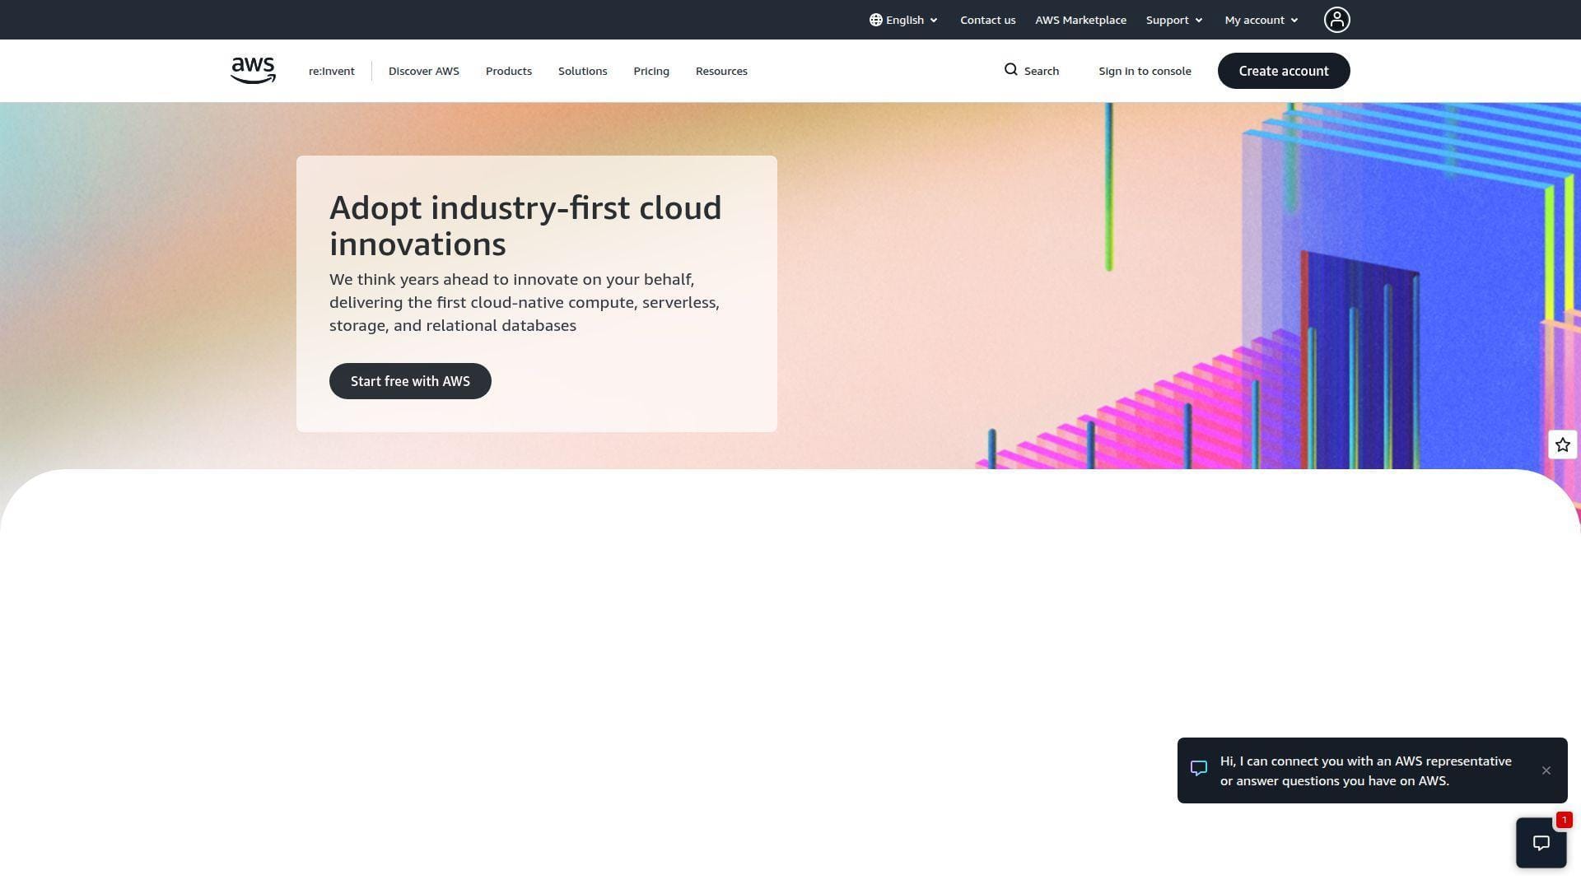Open the Products menu
Viewport: 1581px width, 889px height.
pyautogui.click(x=509, y=71)
